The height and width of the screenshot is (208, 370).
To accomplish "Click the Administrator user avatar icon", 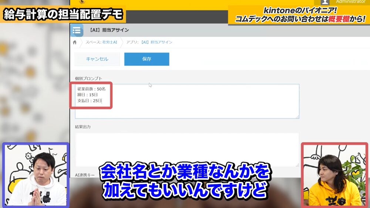I will [325, 2].
